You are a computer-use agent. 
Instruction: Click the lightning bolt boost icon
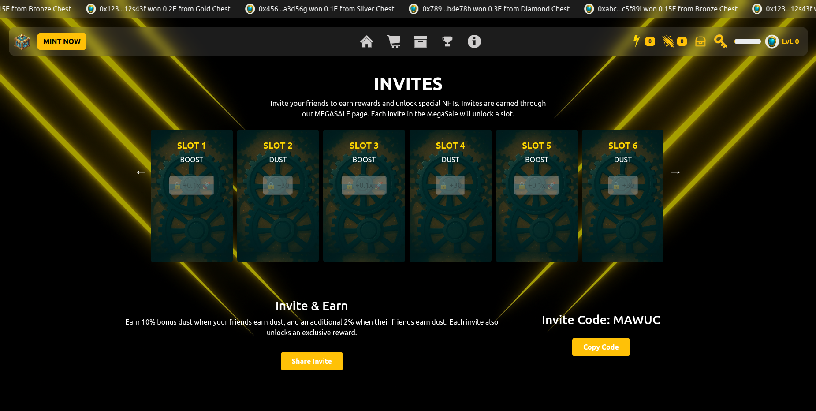click(636, 41)
